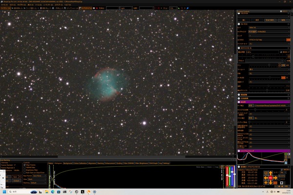Move the telescope mount up with the arrow
293x195 pixels.
point(271,174)
